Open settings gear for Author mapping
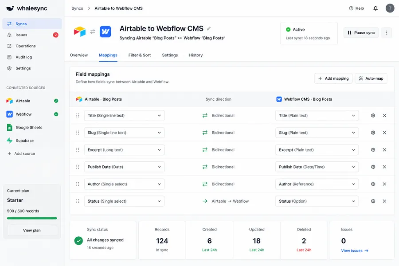Screen dimensions: 399x266 tap(373, 184)
